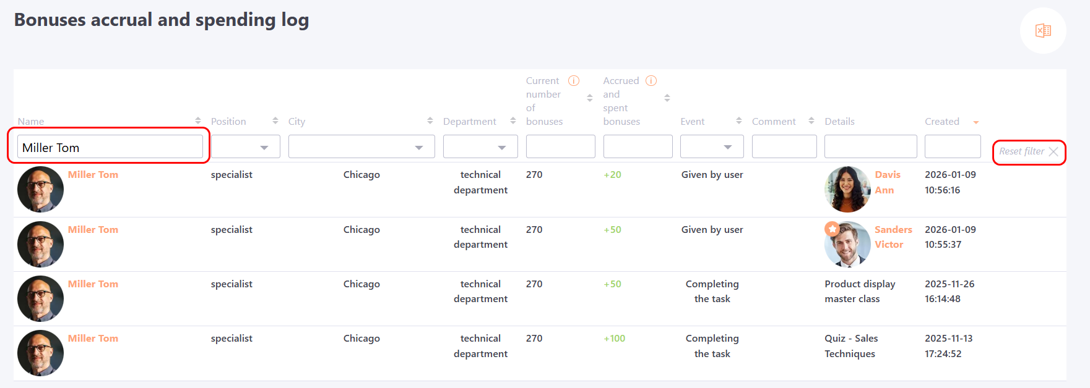1090x388 pixels.
Task: Sort the table by Comment column
Action: 811,120
